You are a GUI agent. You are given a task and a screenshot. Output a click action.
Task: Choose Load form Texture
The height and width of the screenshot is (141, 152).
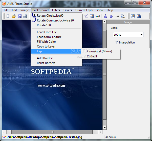point(56,37)
